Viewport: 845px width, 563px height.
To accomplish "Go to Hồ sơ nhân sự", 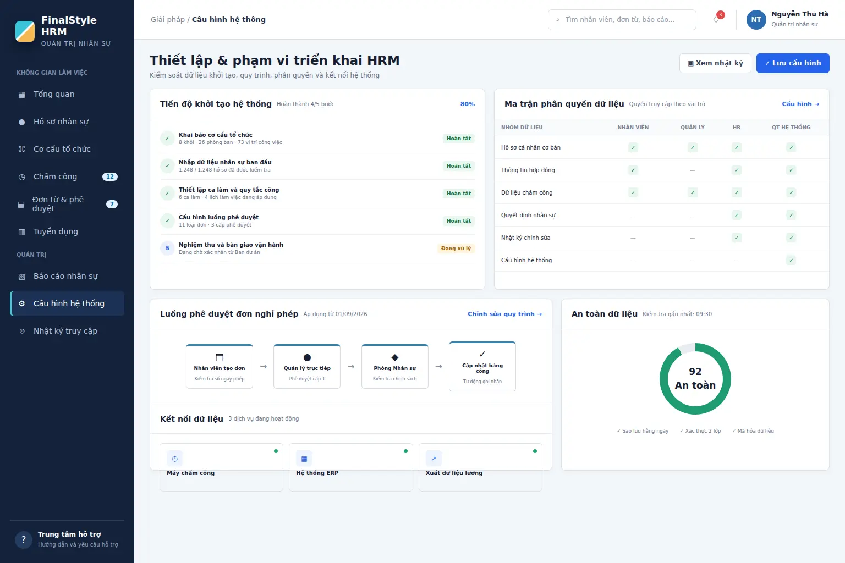I will [67, 122].
